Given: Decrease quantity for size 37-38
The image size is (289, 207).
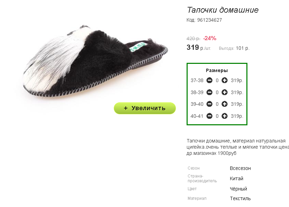Looking at the screenshot, I should 209,80.
